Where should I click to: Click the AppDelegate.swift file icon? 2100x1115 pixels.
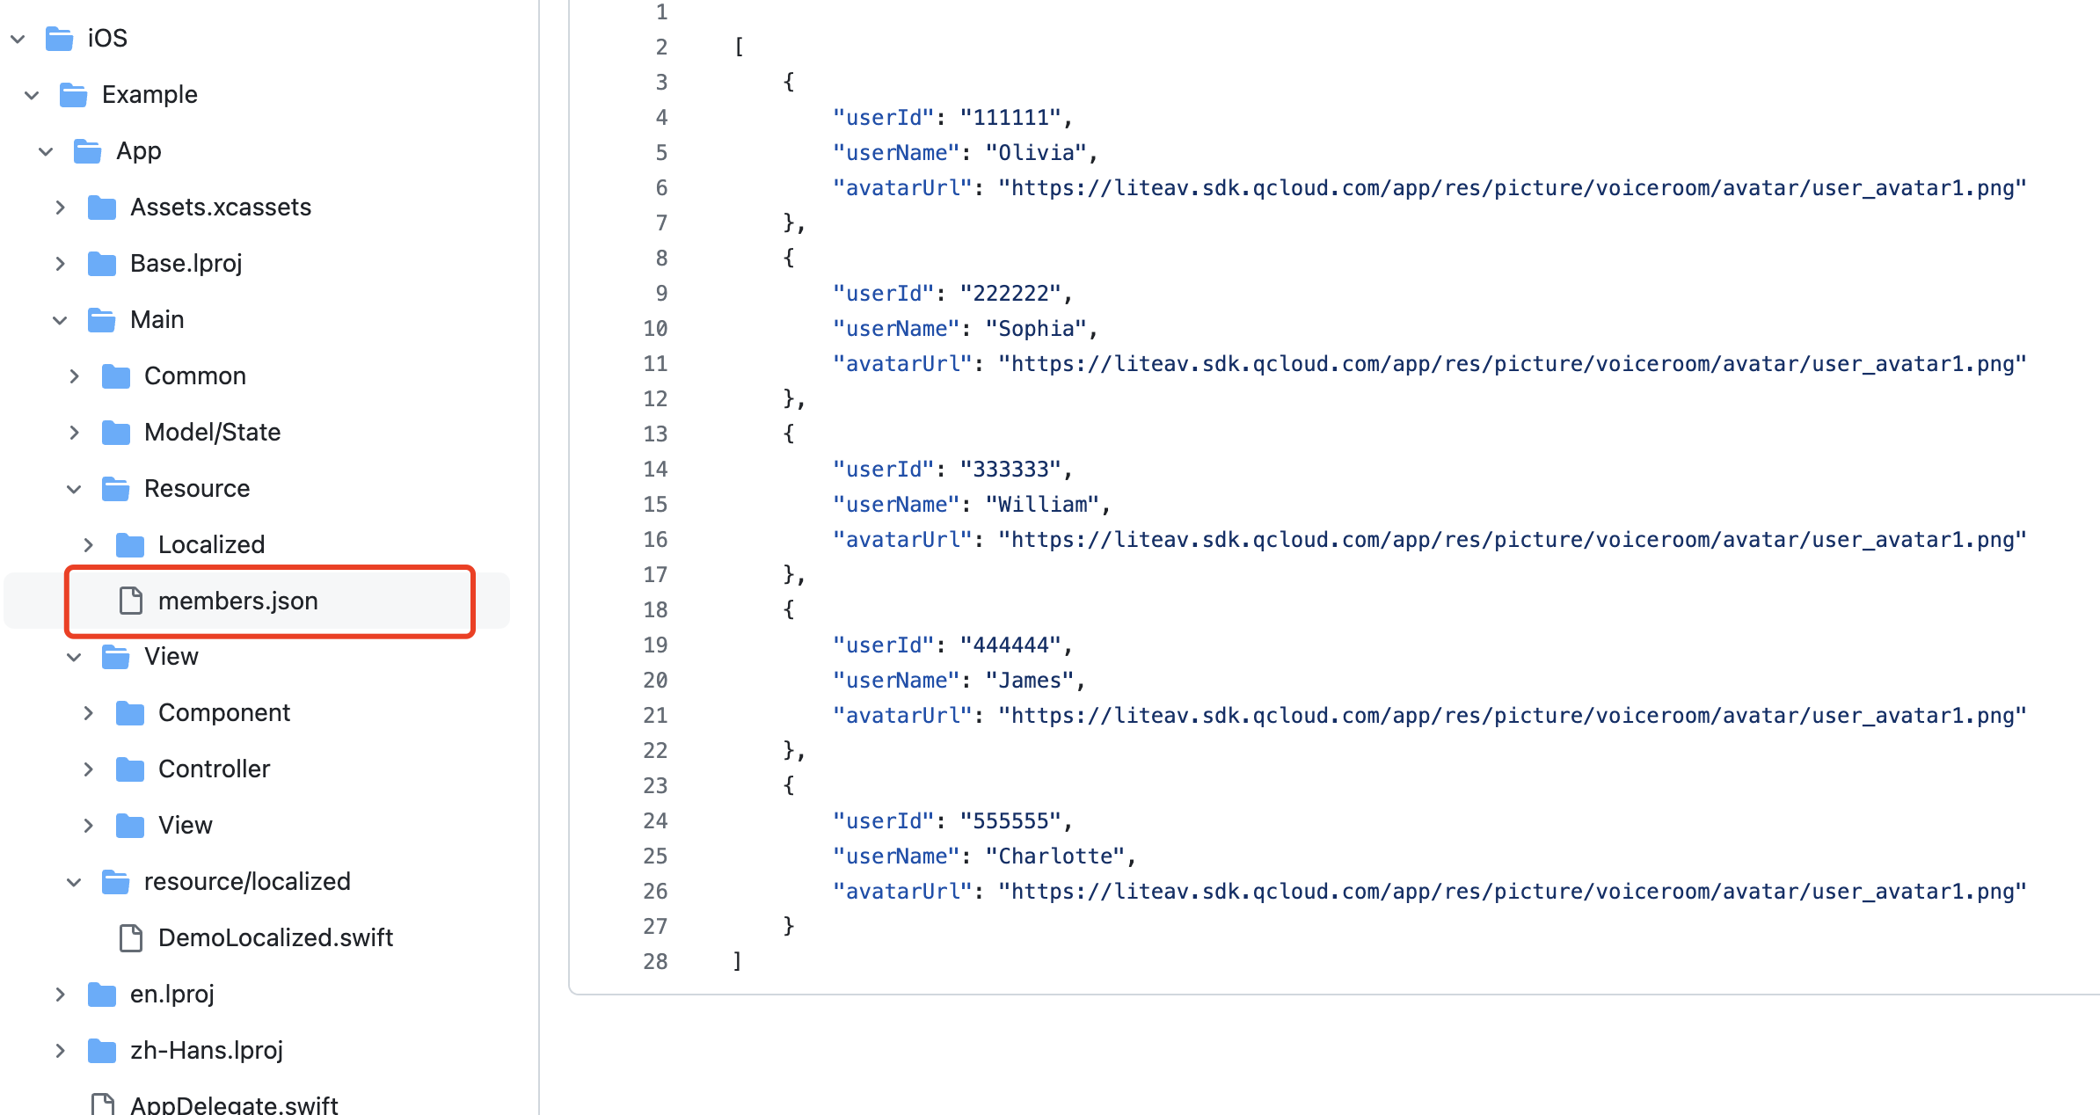tap(103, 1104)
